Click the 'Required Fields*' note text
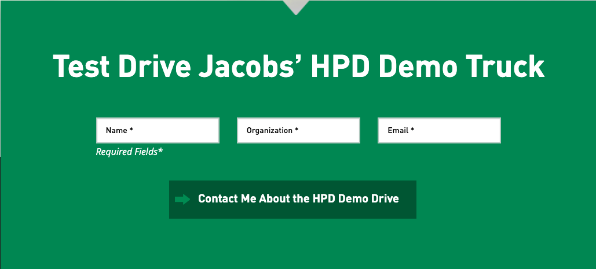 click(x=129, y=152)
